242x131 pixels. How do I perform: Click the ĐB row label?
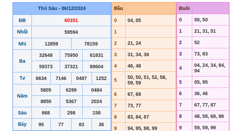(x=22, y=20)
